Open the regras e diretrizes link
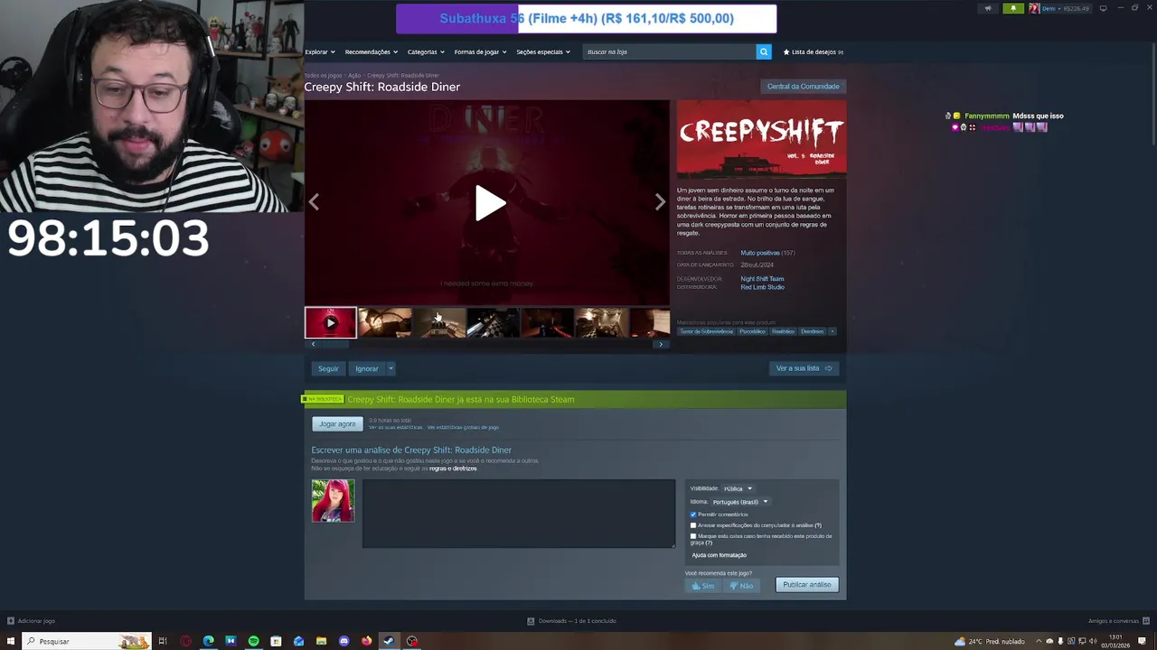 tap(453, 469)
